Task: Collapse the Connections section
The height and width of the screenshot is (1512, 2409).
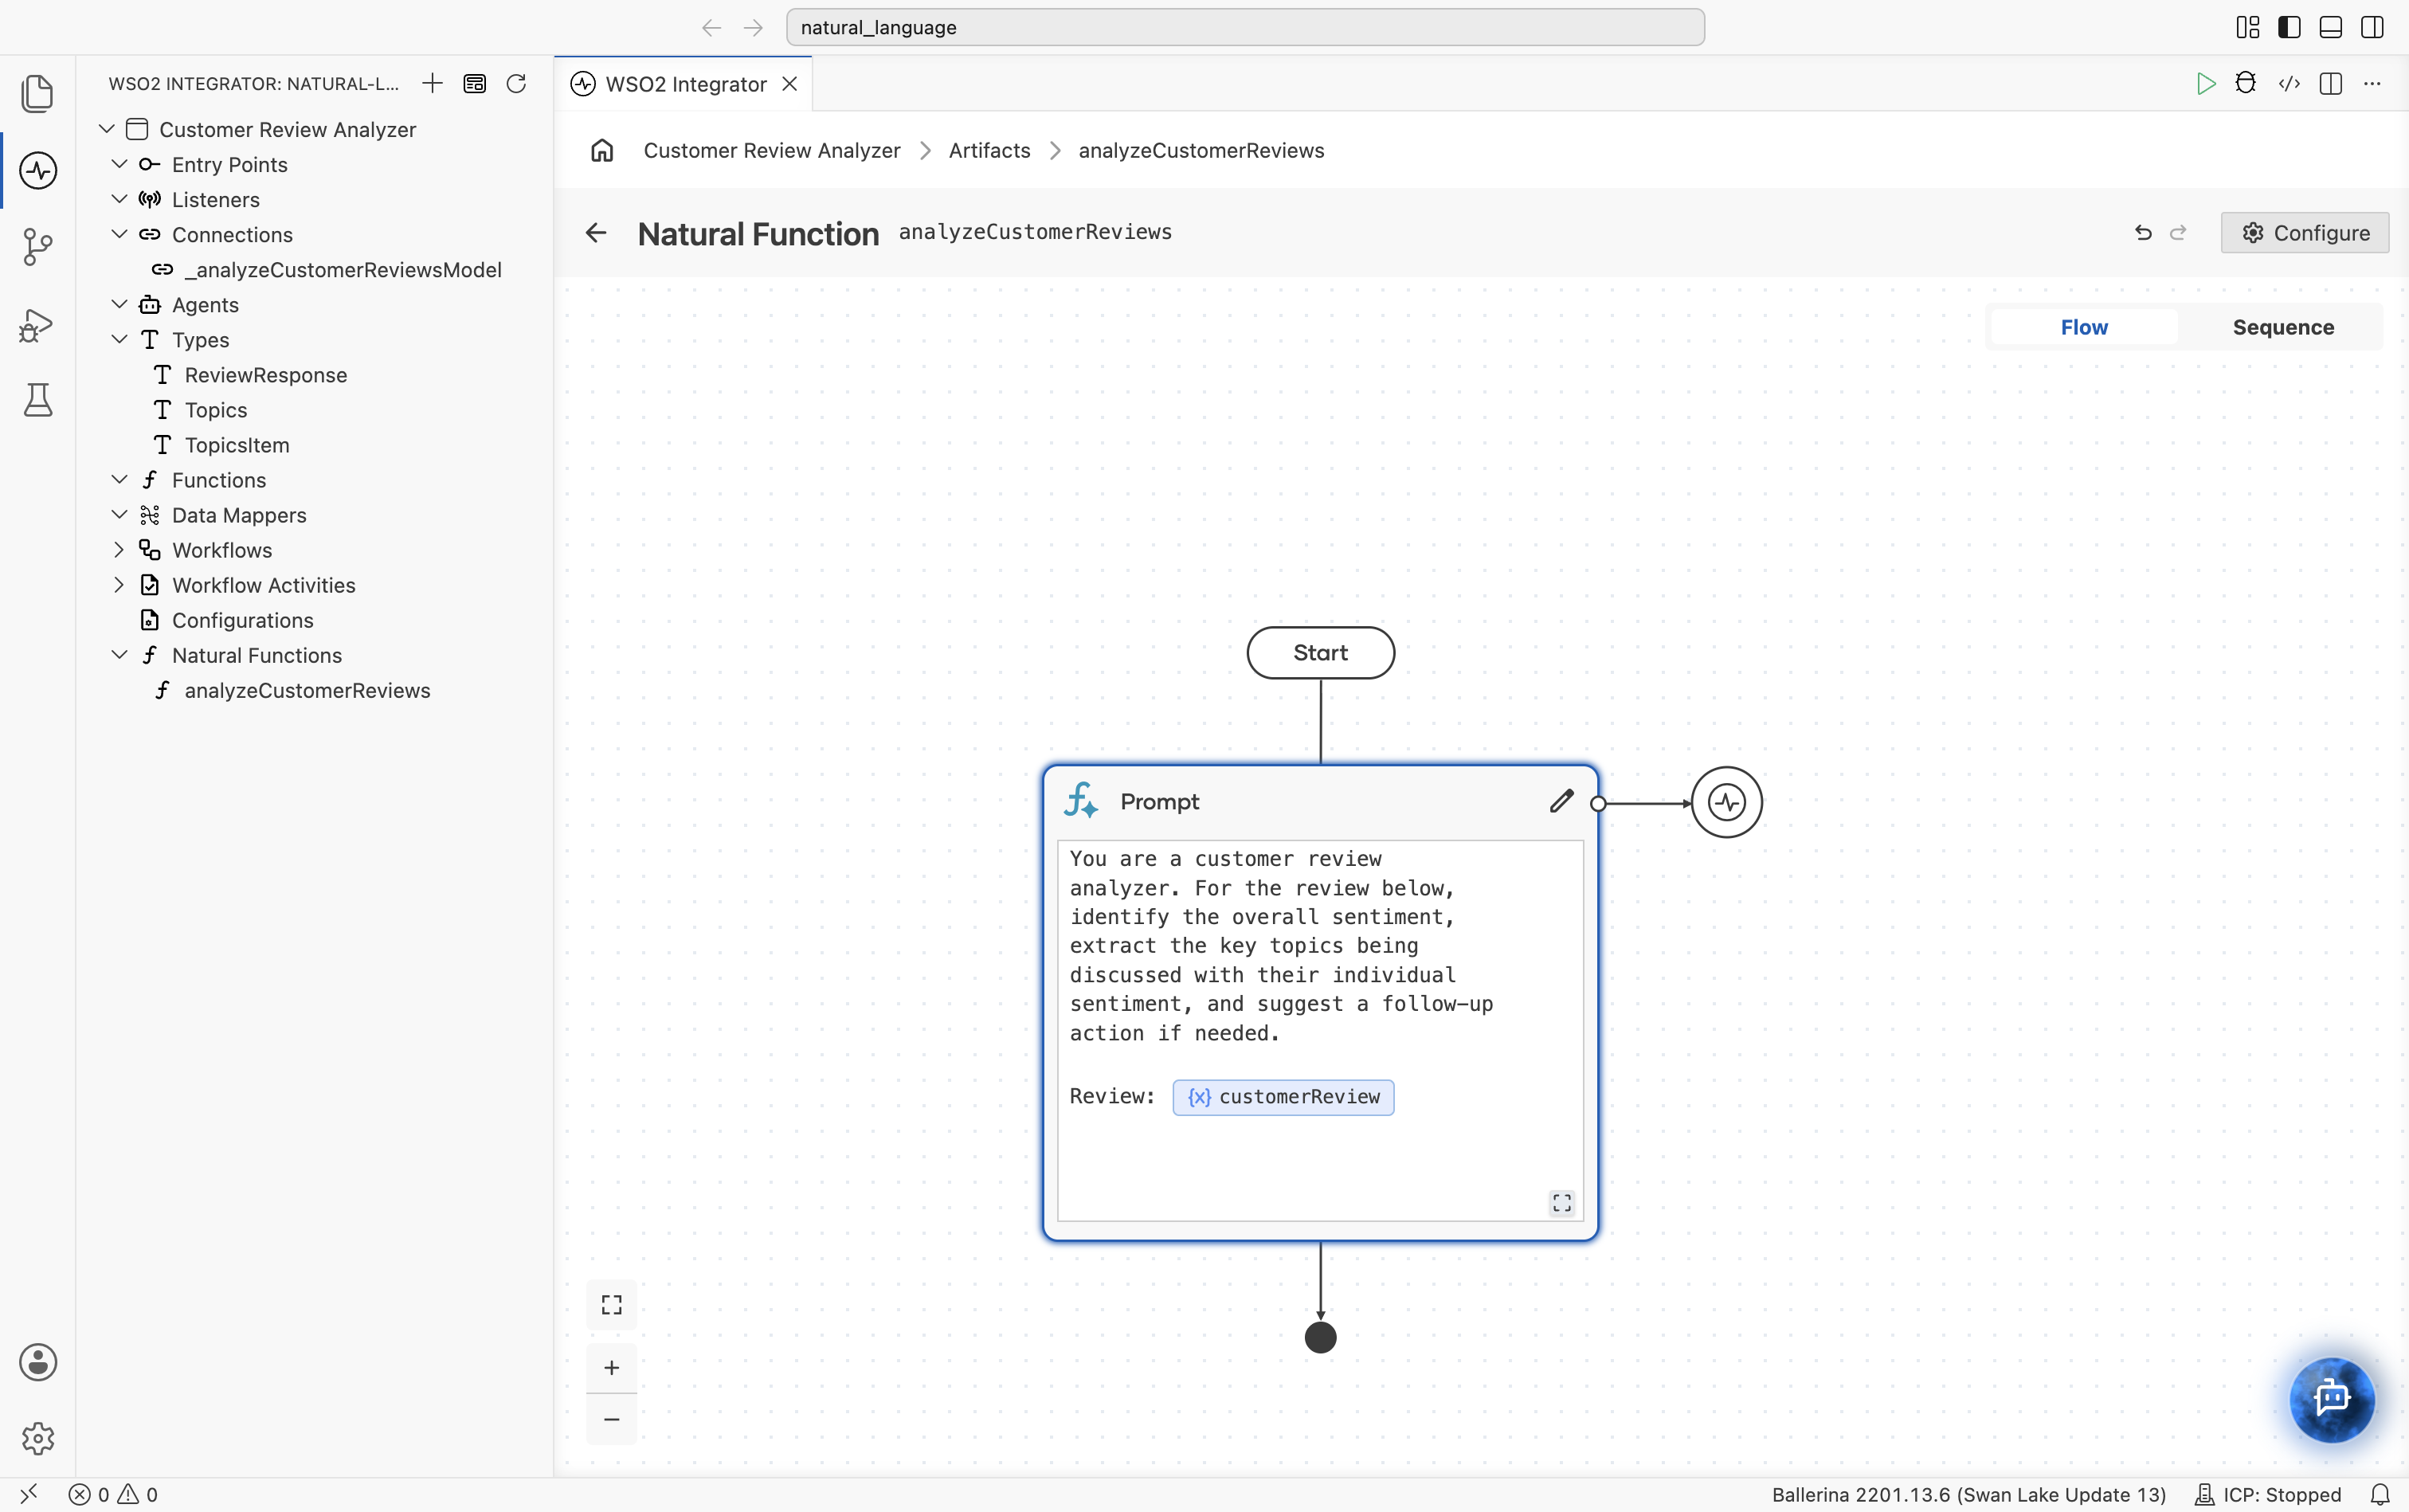Action: [119, 234]
